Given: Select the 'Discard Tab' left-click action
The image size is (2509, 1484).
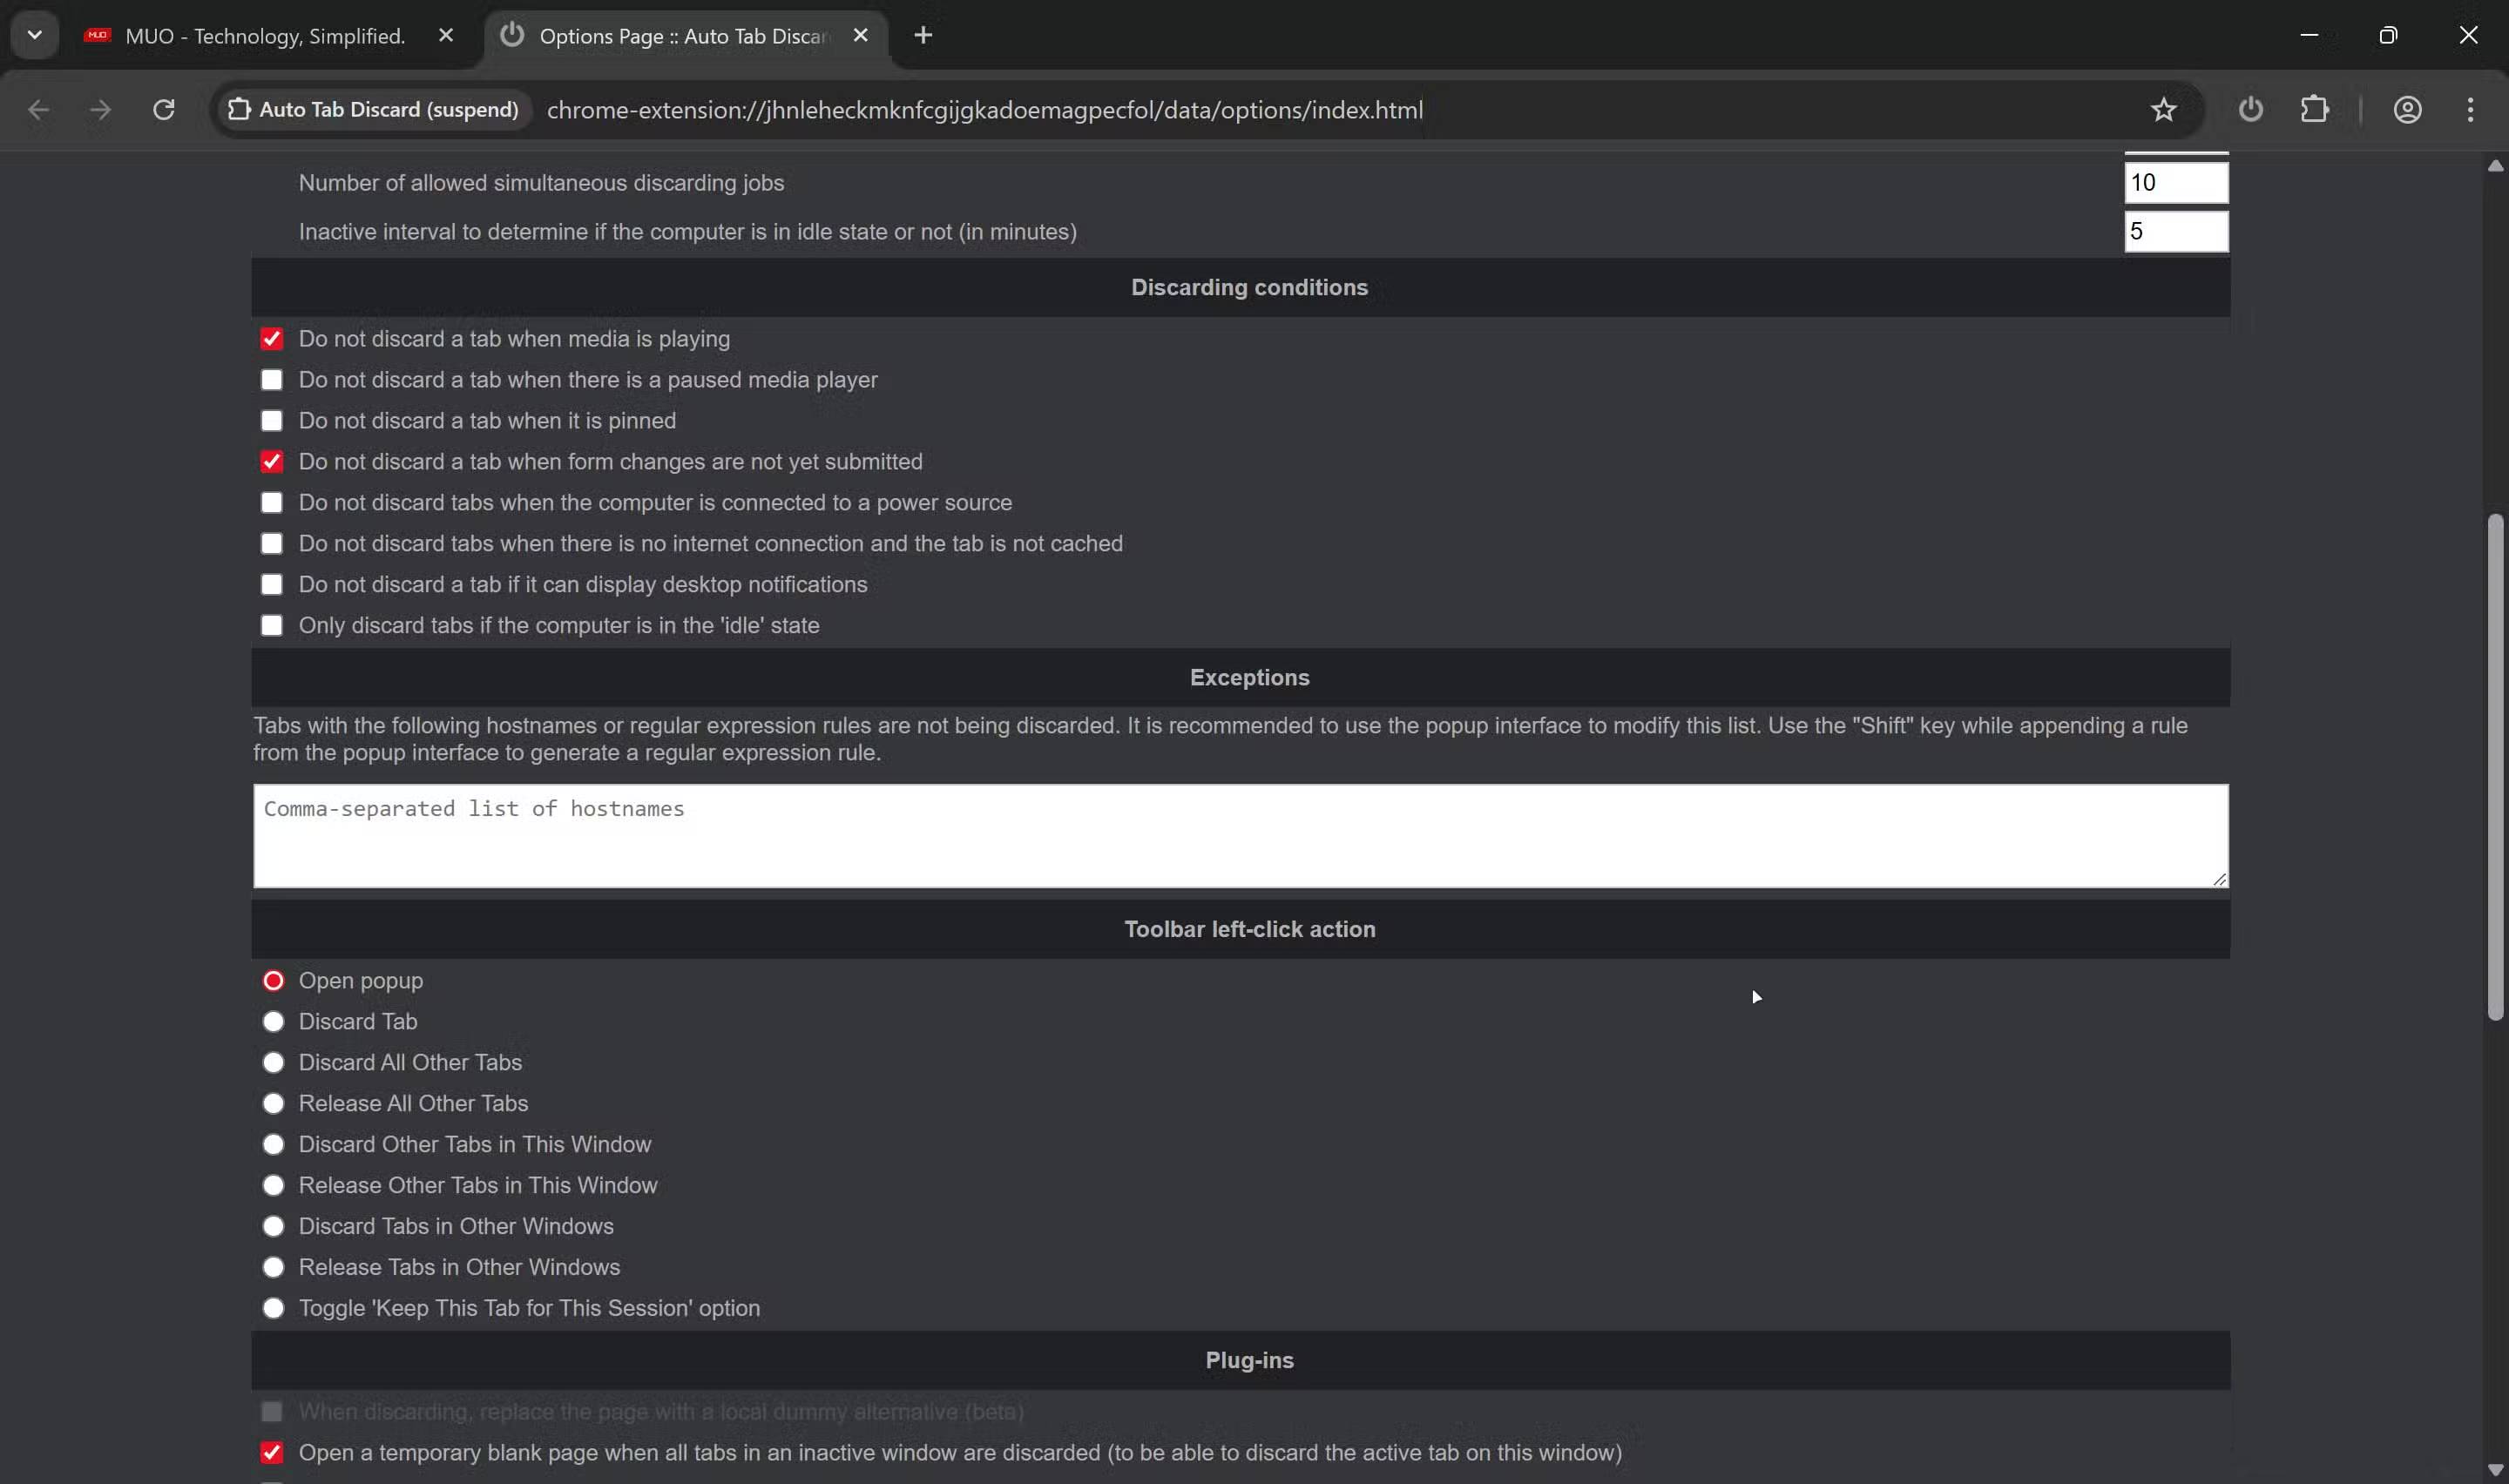Looking at the screenshot, I should (x=272, y=1020).
